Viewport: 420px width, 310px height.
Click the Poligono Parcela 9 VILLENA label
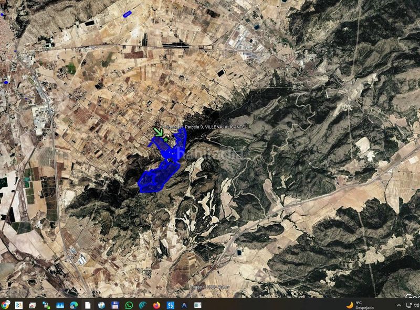(204, 127)
